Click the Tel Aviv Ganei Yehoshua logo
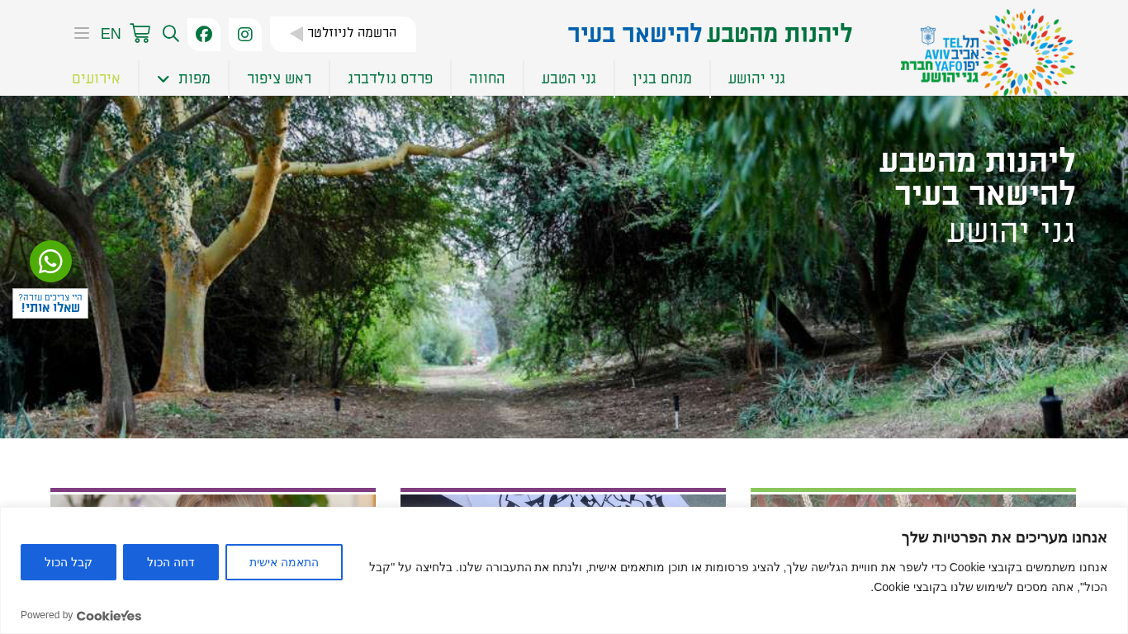The height and width of the screenshot is (634, 1128). [x=988, y=51]
